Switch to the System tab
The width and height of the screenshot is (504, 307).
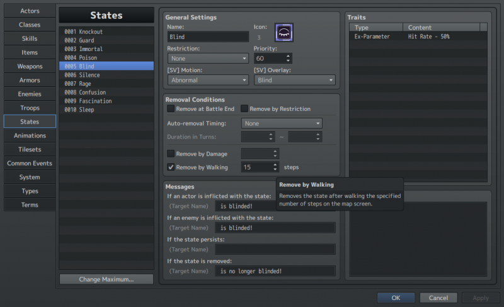(x=30, y=177)
